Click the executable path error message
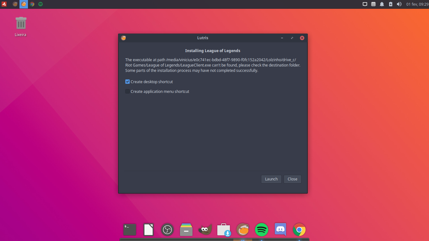429x241 pixels. [x=213, y=65]
